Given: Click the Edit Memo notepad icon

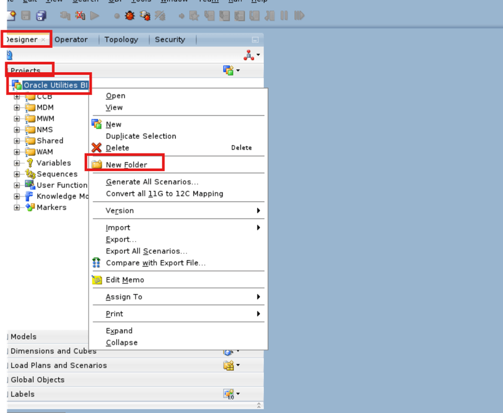Looking at the screenshot, I should click(x=98, y=280).
